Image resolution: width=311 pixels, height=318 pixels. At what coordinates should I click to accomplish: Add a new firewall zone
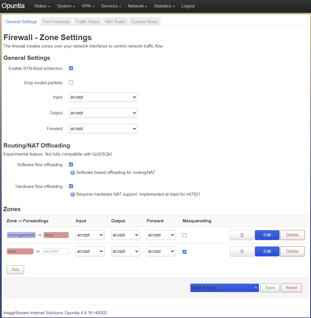(x=15, y=270)
